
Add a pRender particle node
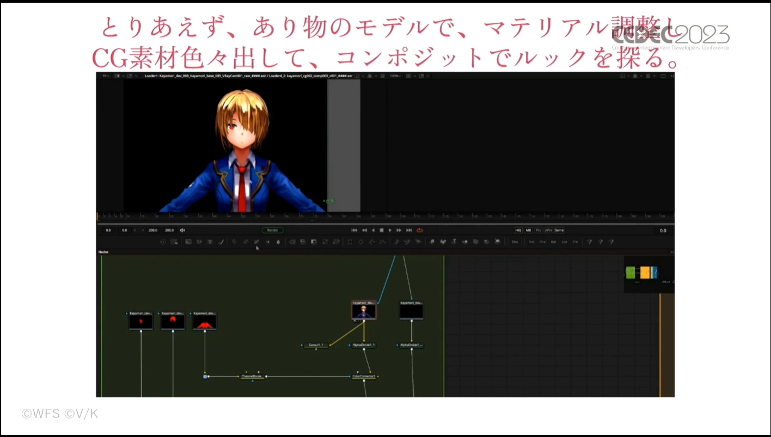(418, 242)
